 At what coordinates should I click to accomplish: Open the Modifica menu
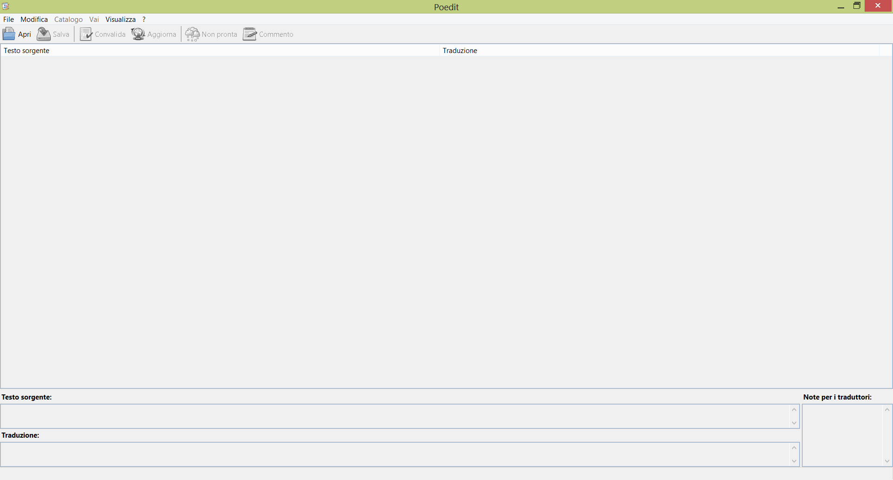point(34,19)
